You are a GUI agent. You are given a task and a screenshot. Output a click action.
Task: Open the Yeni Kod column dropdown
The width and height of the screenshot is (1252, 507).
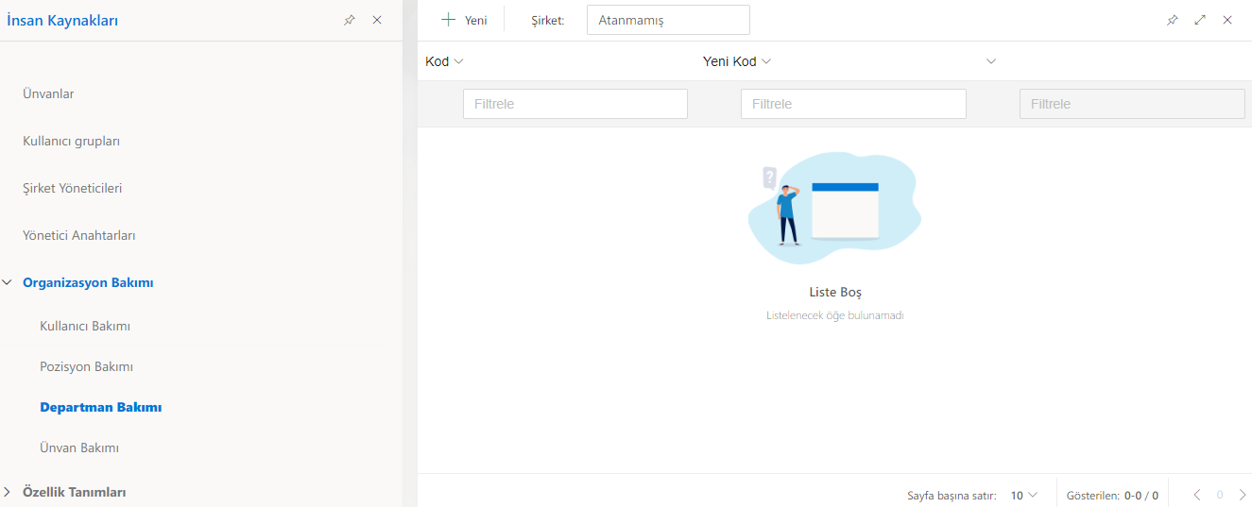point(766,61)
